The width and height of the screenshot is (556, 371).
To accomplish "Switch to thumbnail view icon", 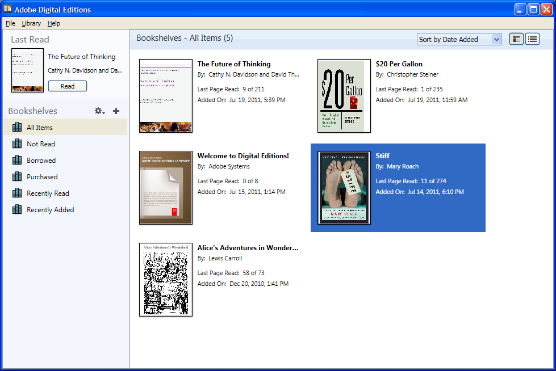I will pos(516,39).
